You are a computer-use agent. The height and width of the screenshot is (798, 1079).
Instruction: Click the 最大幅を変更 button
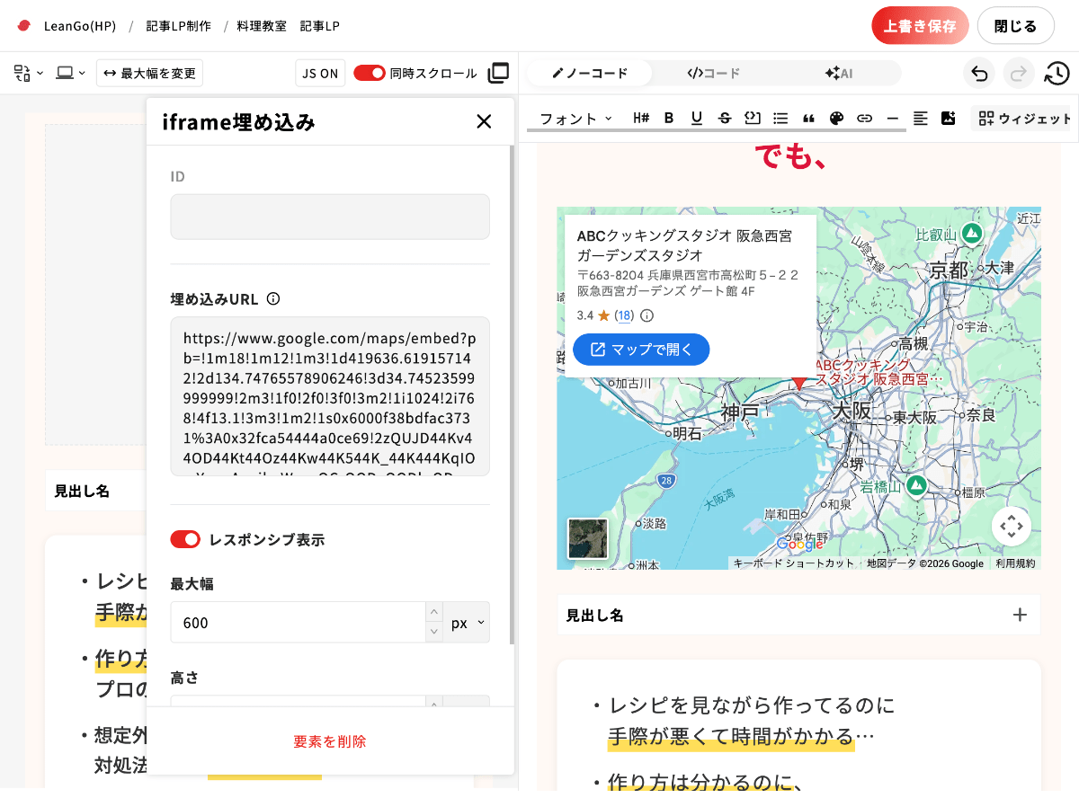point(149,73)
